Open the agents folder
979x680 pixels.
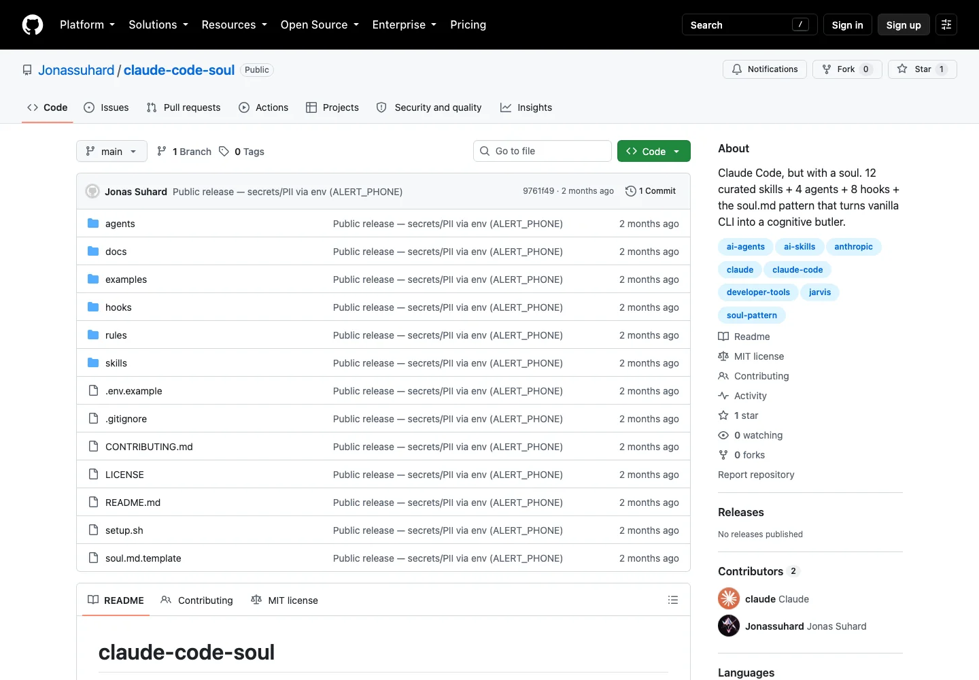(x=120, y=224)
